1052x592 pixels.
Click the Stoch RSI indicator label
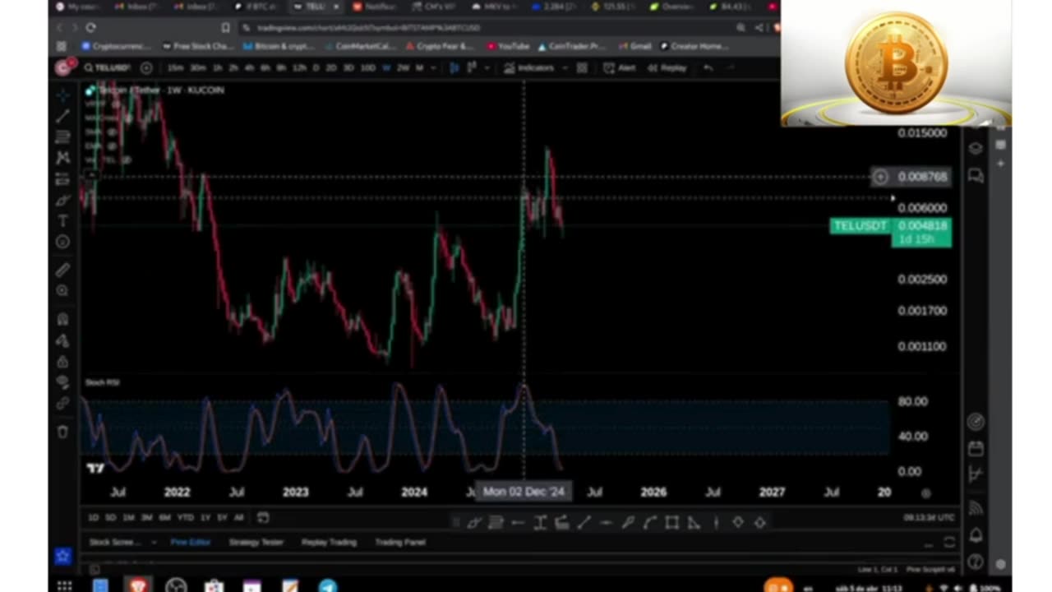pos(103,383)
